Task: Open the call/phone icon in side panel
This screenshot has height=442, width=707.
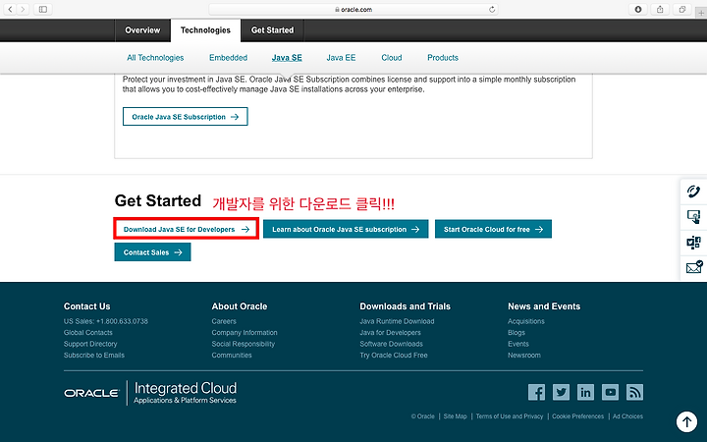Action: [693, 192]
